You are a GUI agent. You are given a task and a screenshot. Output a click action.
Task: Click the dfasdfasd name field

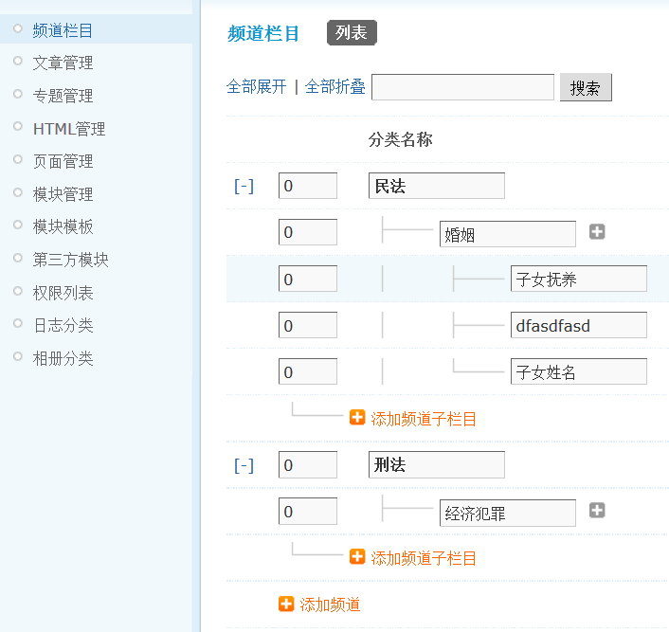pos(578,326)
